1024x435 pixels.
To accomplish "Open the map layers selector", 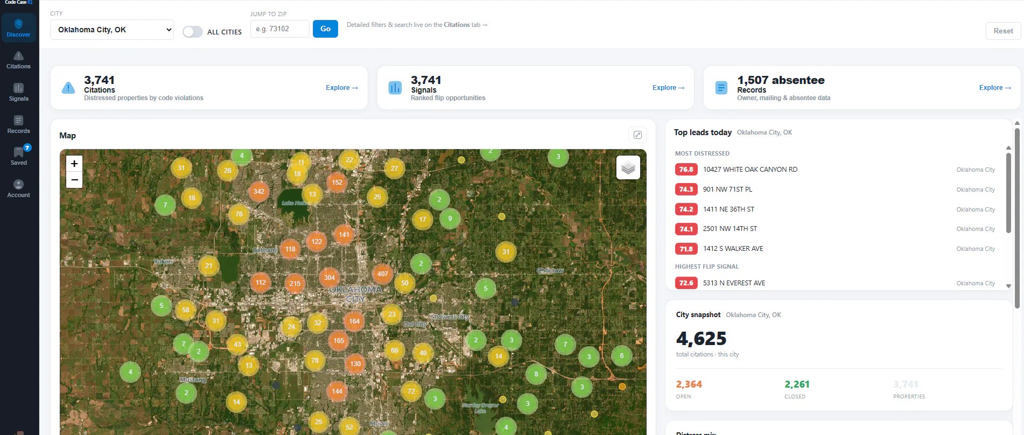I will pyautogui.click(x=628, y=168).
